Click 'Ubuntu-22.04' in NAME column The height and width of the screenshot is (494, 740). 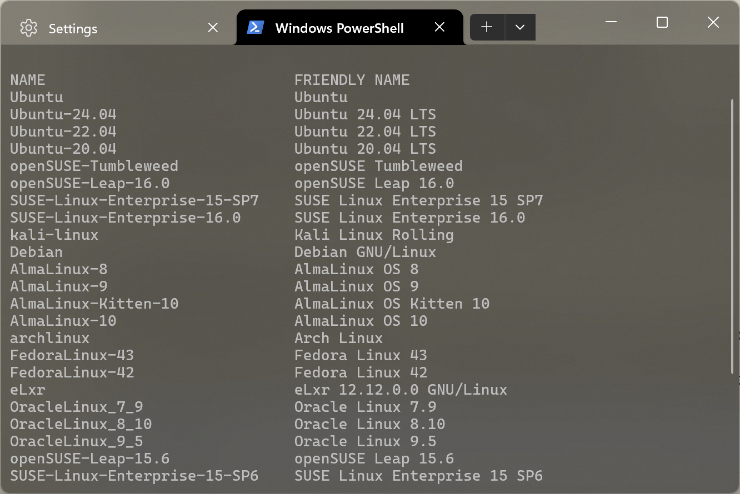63,132
